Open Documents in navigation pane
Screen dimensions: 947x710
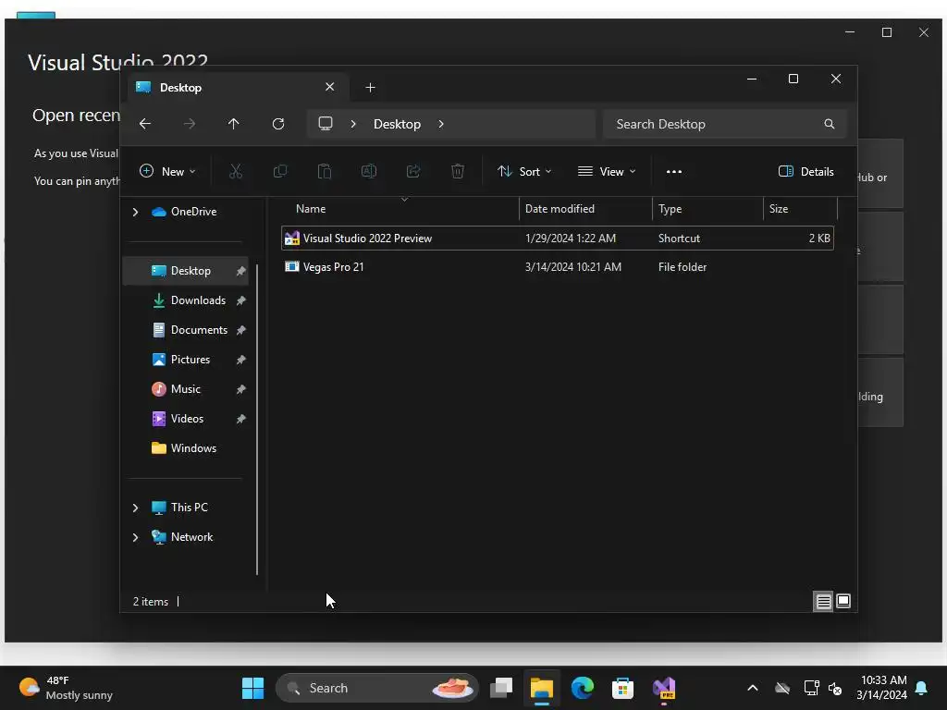tap(200, 330)
